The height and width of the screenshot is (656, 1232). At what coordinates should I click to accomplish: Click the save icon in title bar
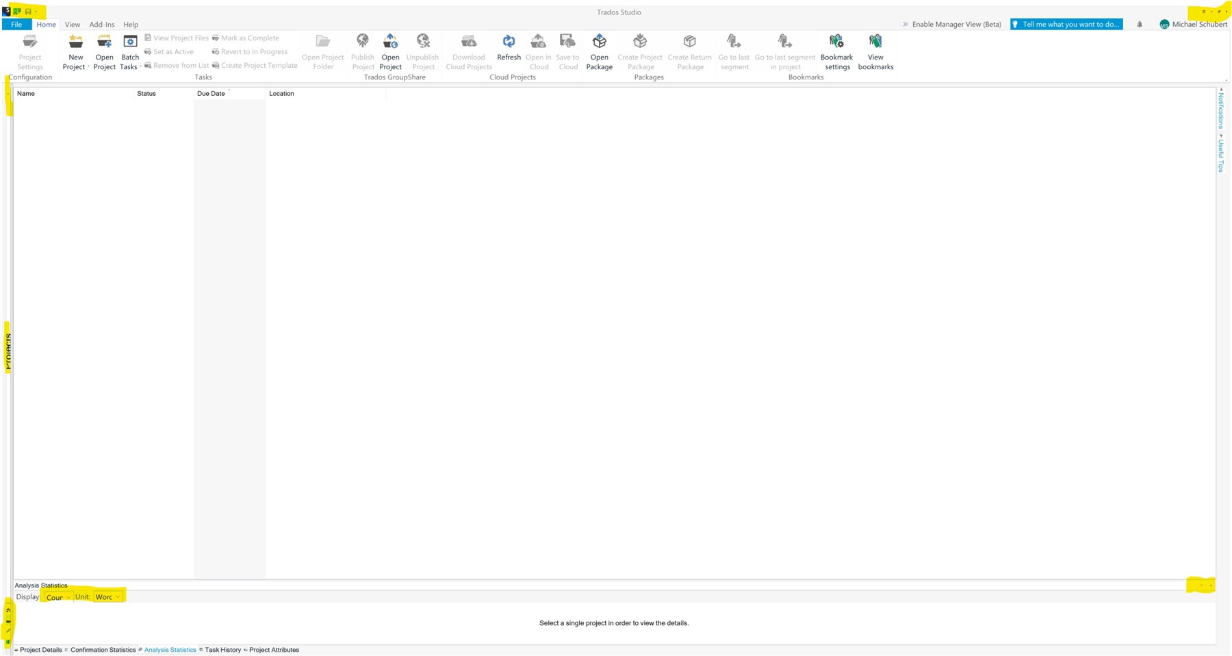tap(28, 12)
